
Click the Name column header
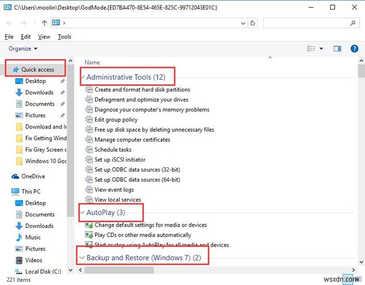click(x=92, y=62)
